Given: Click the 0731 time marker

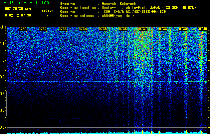Looking at the screenshot, I should (x=23, y=29).
